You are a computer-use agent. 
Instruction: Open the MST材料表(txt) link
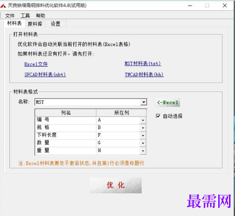143,63
